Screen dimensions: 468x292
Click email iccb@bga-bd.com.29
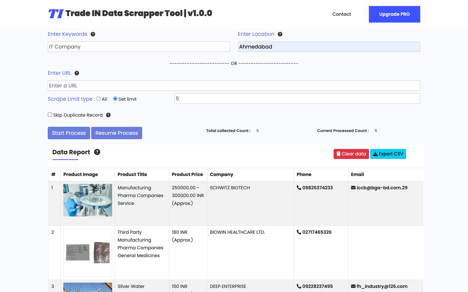(x=382, y=188)
